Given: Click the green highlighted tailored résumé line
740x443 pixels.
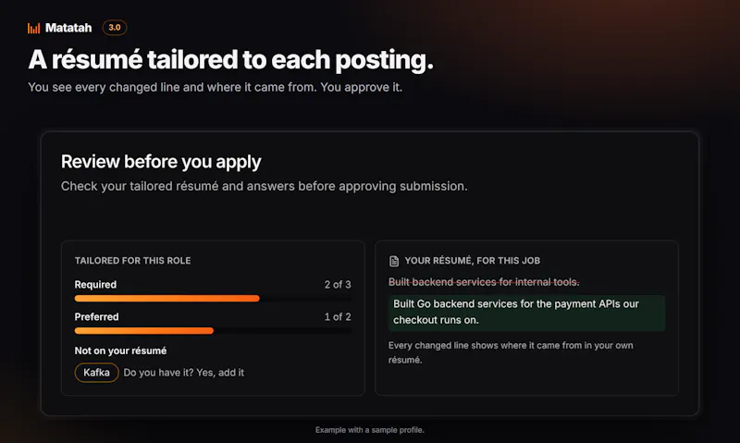Looking at the screenshot, I should (526, 313).
